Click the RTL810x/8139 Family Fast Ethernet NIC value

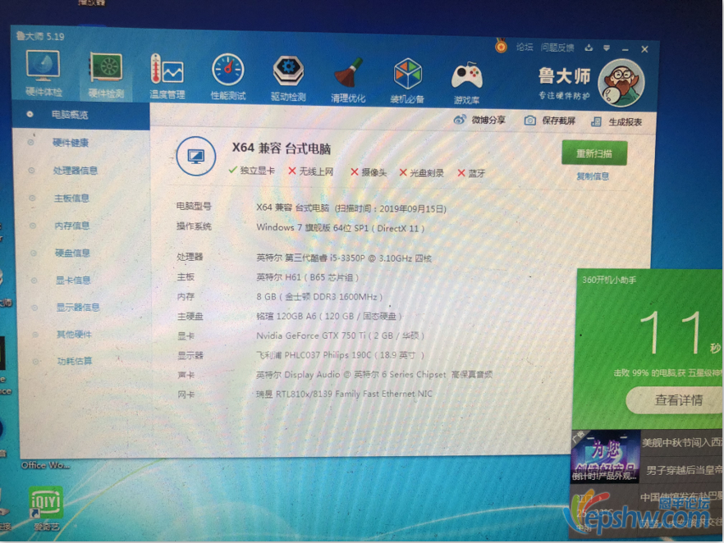[345, 394]
